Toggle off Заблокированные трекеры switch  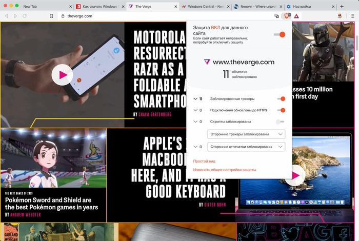click(281, 98)
